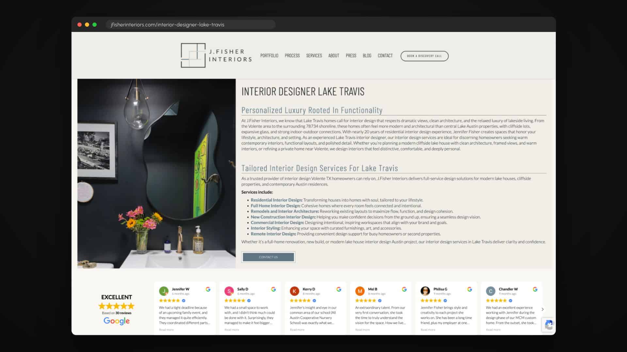Click Sally D's avatar icon
The height and width of the screenshot is (352, 627).
pos(229,291)
